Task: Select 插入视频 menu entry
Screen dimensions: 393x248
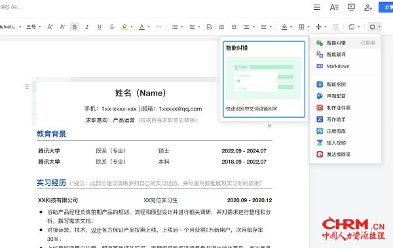Action: tap(346, 143)
